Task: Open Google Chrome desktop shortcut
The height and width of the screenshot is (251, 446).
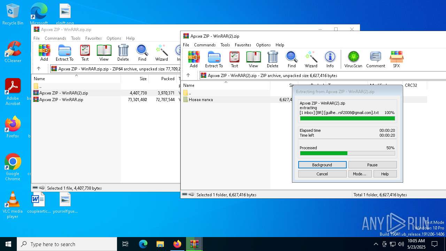Action: click(x=13, y=167)
